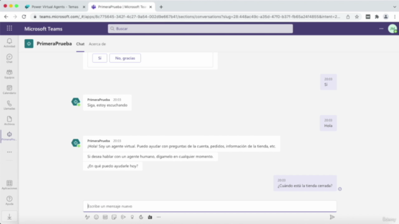The image size is (399, 224).
Task: Open the browser extensions puzzle icon
Action: (377, 17)
